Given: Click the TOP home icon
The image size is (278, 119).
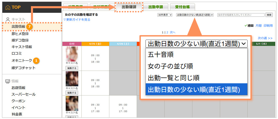Looking at the screenshot, I should coord(8,7).
